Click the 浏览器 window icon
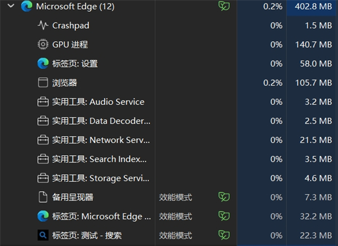 (x=43, y=83)
